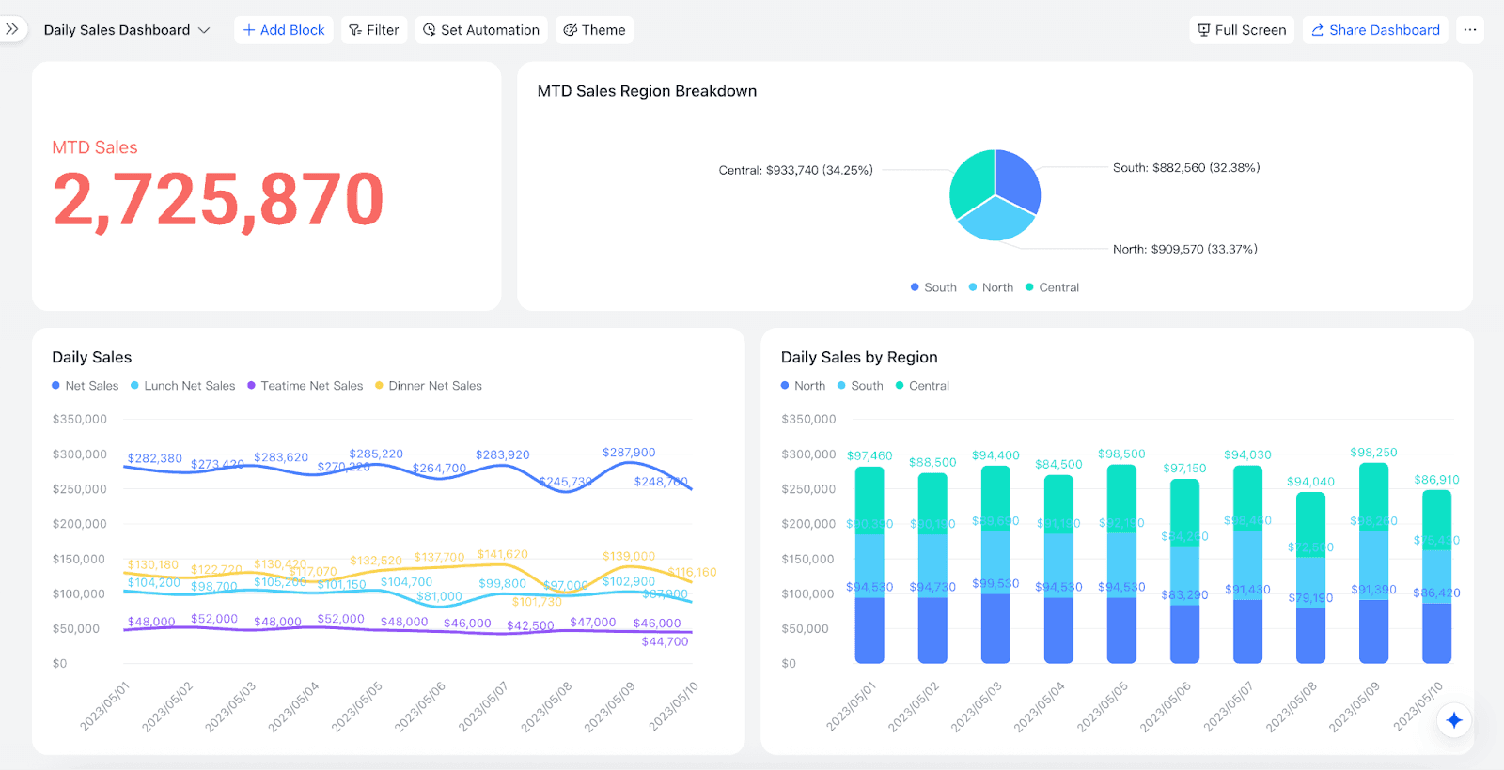
Task: Click the MTD Sales value 2,725,870
Action: tap(219, 200)
